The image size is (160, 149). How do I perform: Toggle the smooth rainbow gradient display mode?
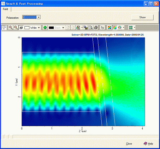[x=115, y=28]
